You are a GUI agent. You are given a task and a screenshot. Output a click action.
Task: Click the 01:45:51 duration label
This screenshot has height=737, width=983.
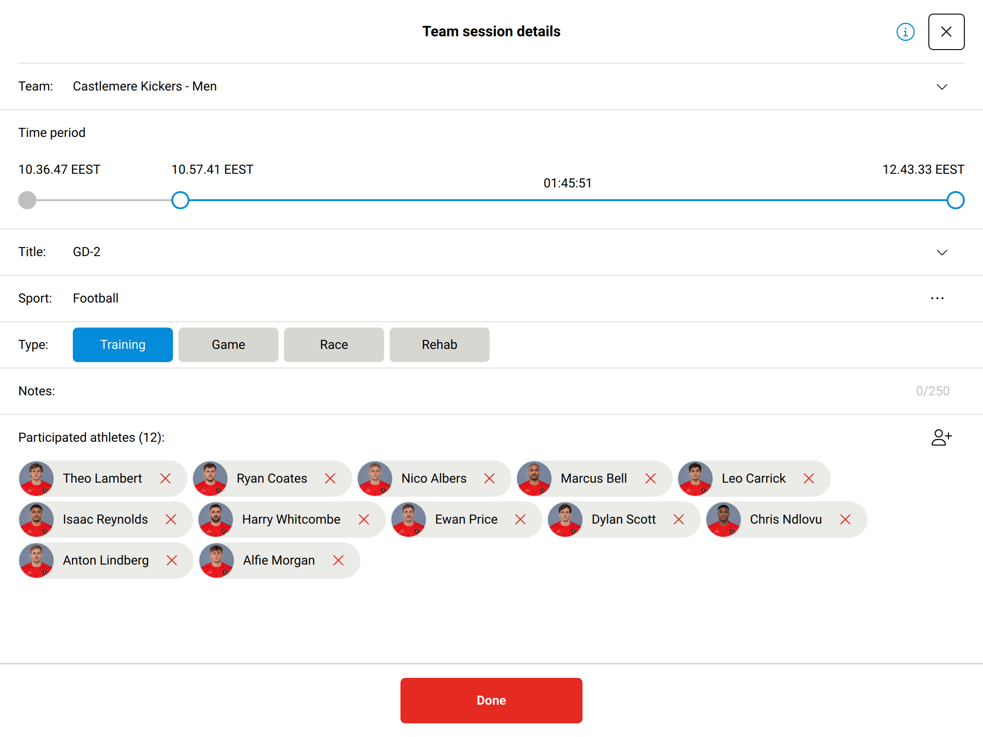pos(568,183)
